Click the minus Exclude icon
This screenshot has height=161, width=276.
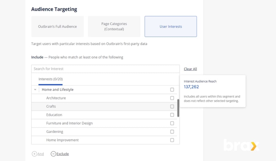(53, 154)
